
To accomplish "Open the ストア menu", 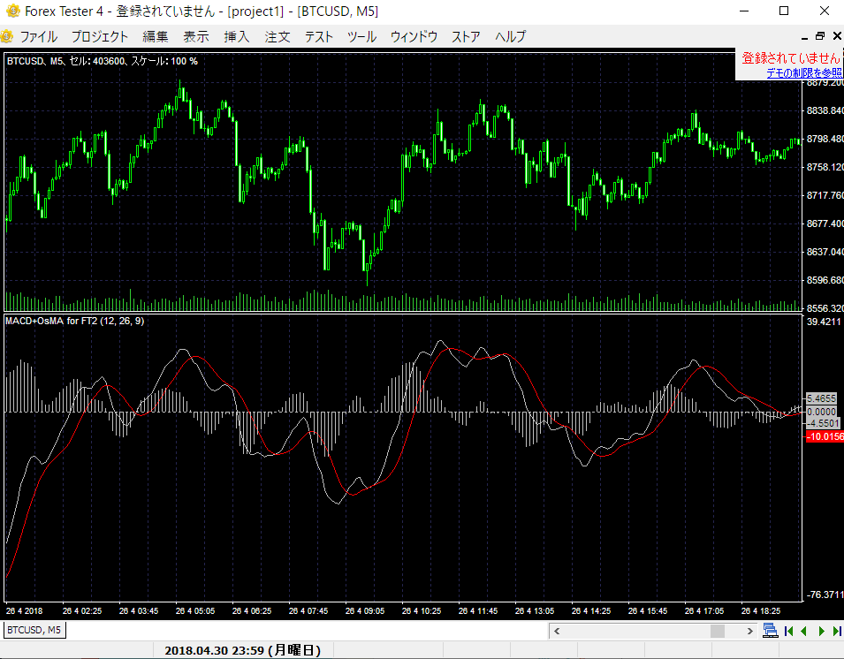I will 466,36.
